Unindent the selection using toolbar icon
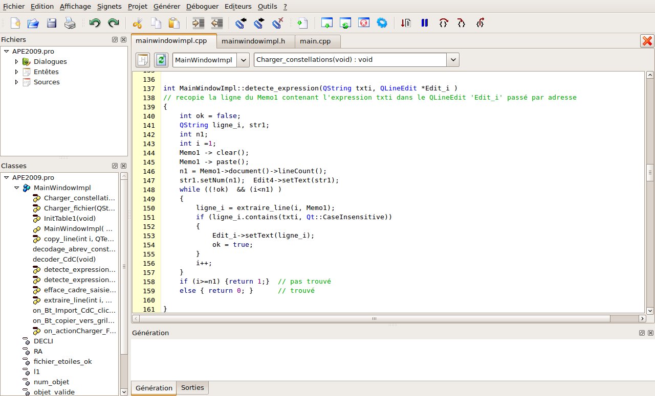The width and height of the screenshot is (655, 396). (x=217, y=23)
